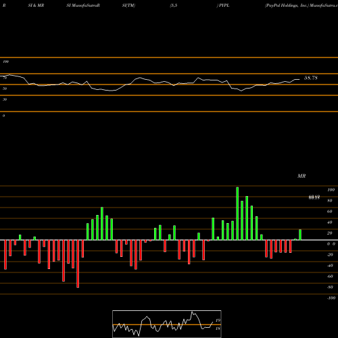Click the (5,5 parameter text in header
Image resolution: width=338 pixels, height=338 pixels.
174,5
